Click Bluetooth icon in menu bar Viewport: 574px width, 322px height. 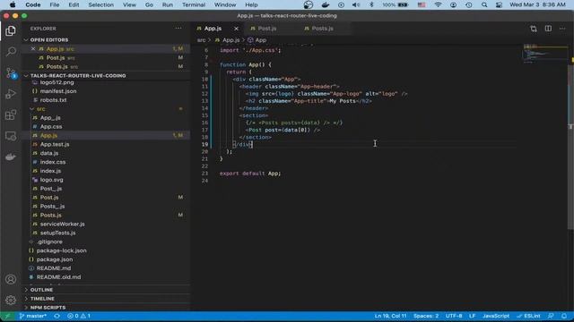coord(371,4)
